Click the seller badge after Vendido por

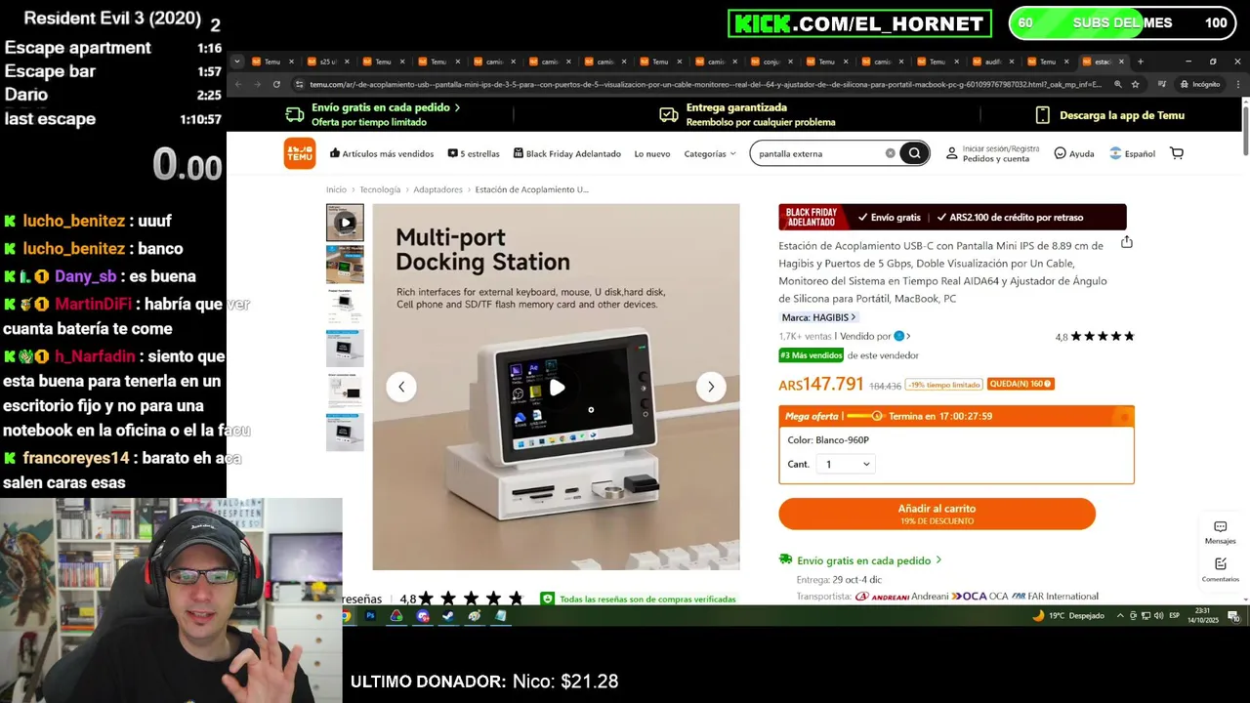[899, 336]
